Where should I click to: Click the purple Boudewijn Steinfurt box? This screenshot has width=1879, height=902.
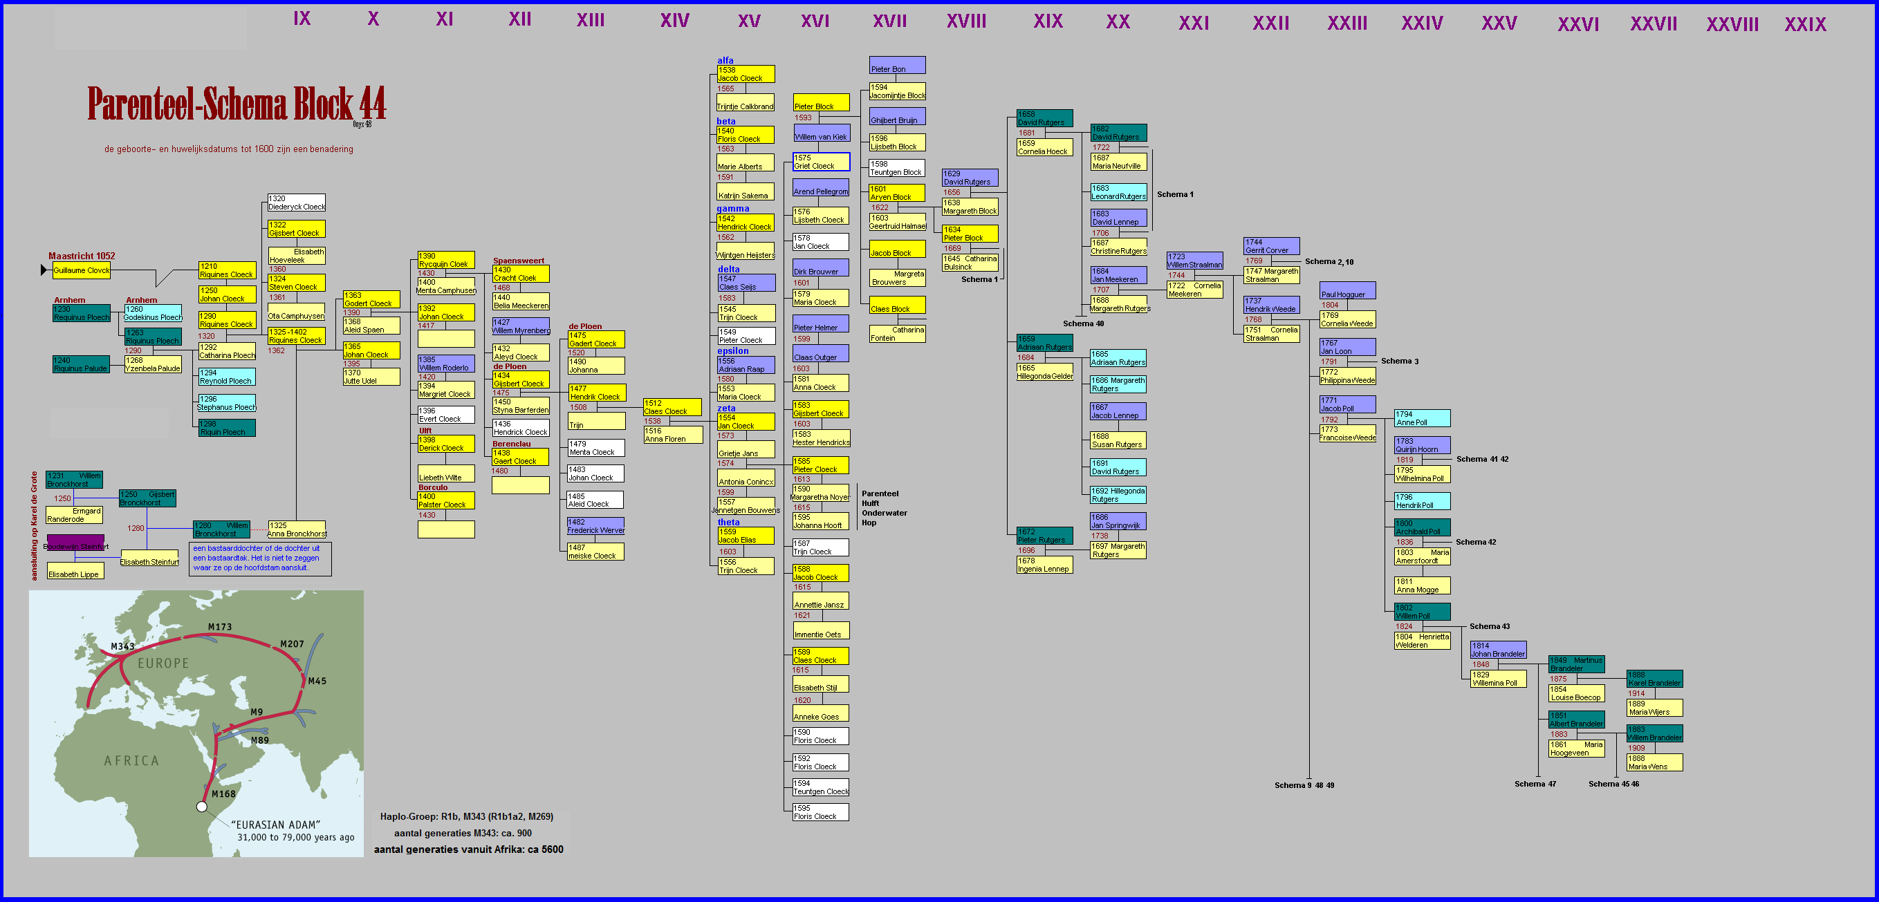(76, 543)
